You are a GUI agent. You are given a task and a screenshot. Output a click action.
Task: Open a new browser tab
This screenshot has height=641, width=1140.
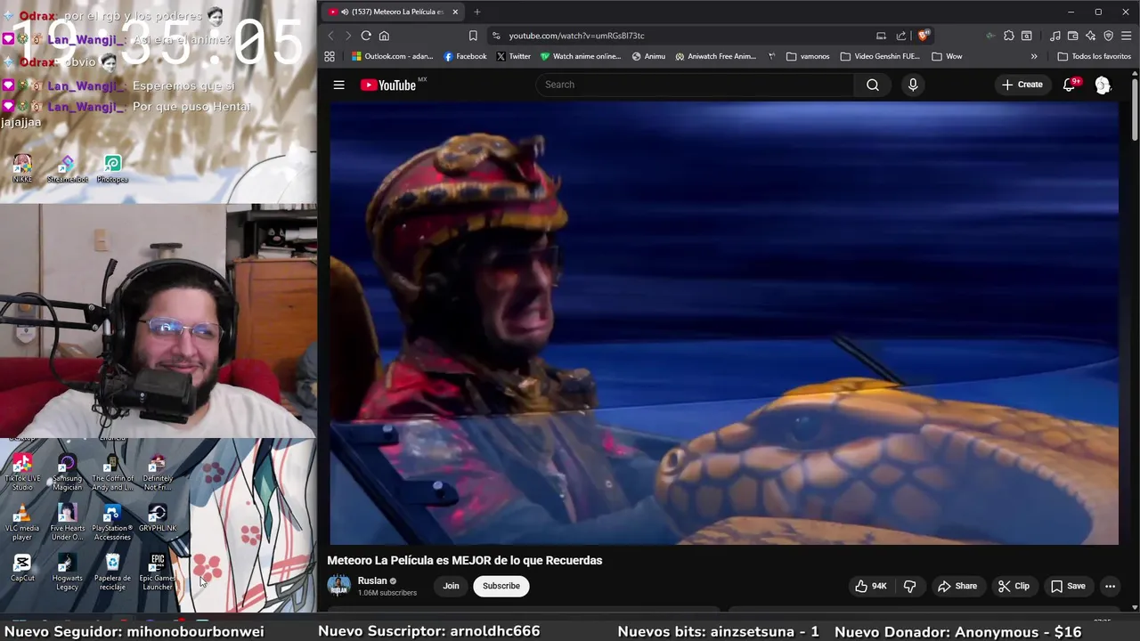click(476, 12)
